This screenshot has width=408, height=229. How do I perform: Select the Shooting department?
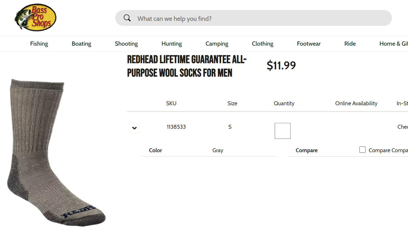point(126,44)
